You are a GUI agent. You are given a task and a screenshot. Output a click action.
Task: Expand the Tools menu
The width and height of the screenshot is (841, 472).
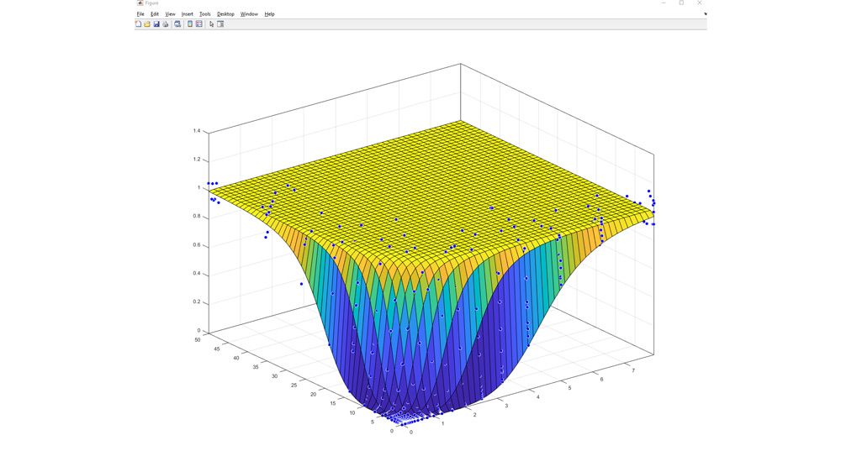pyautogui.click(x=205, y=14)
